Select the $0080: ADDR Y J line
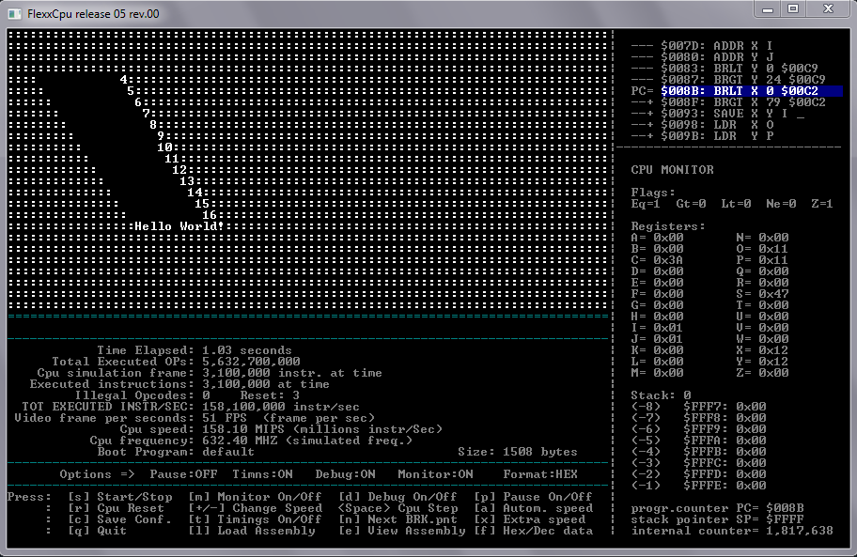The image size is (857, 557). 702,56
